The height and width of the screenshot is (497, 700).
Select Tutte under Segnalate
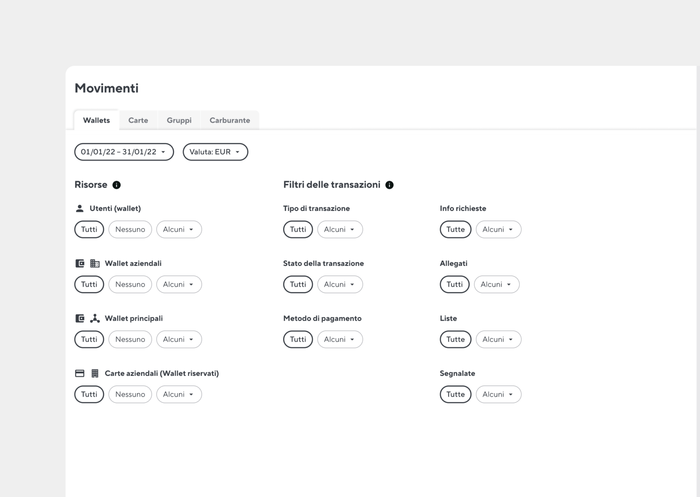click(455, 394)
